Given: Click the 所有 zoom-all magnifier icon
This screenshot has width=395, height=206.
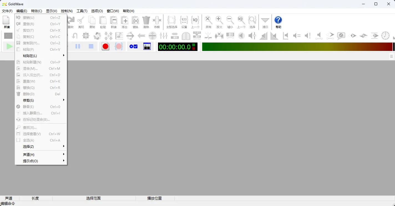Looking at the screenshot, I should coord(209,22).
